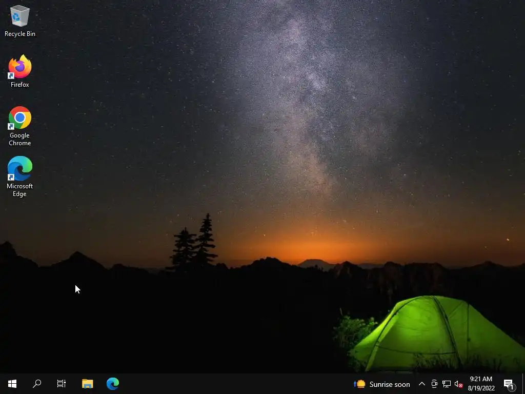Open taskbar Search magnifier
Screen dimensions: 525x394
37,384
